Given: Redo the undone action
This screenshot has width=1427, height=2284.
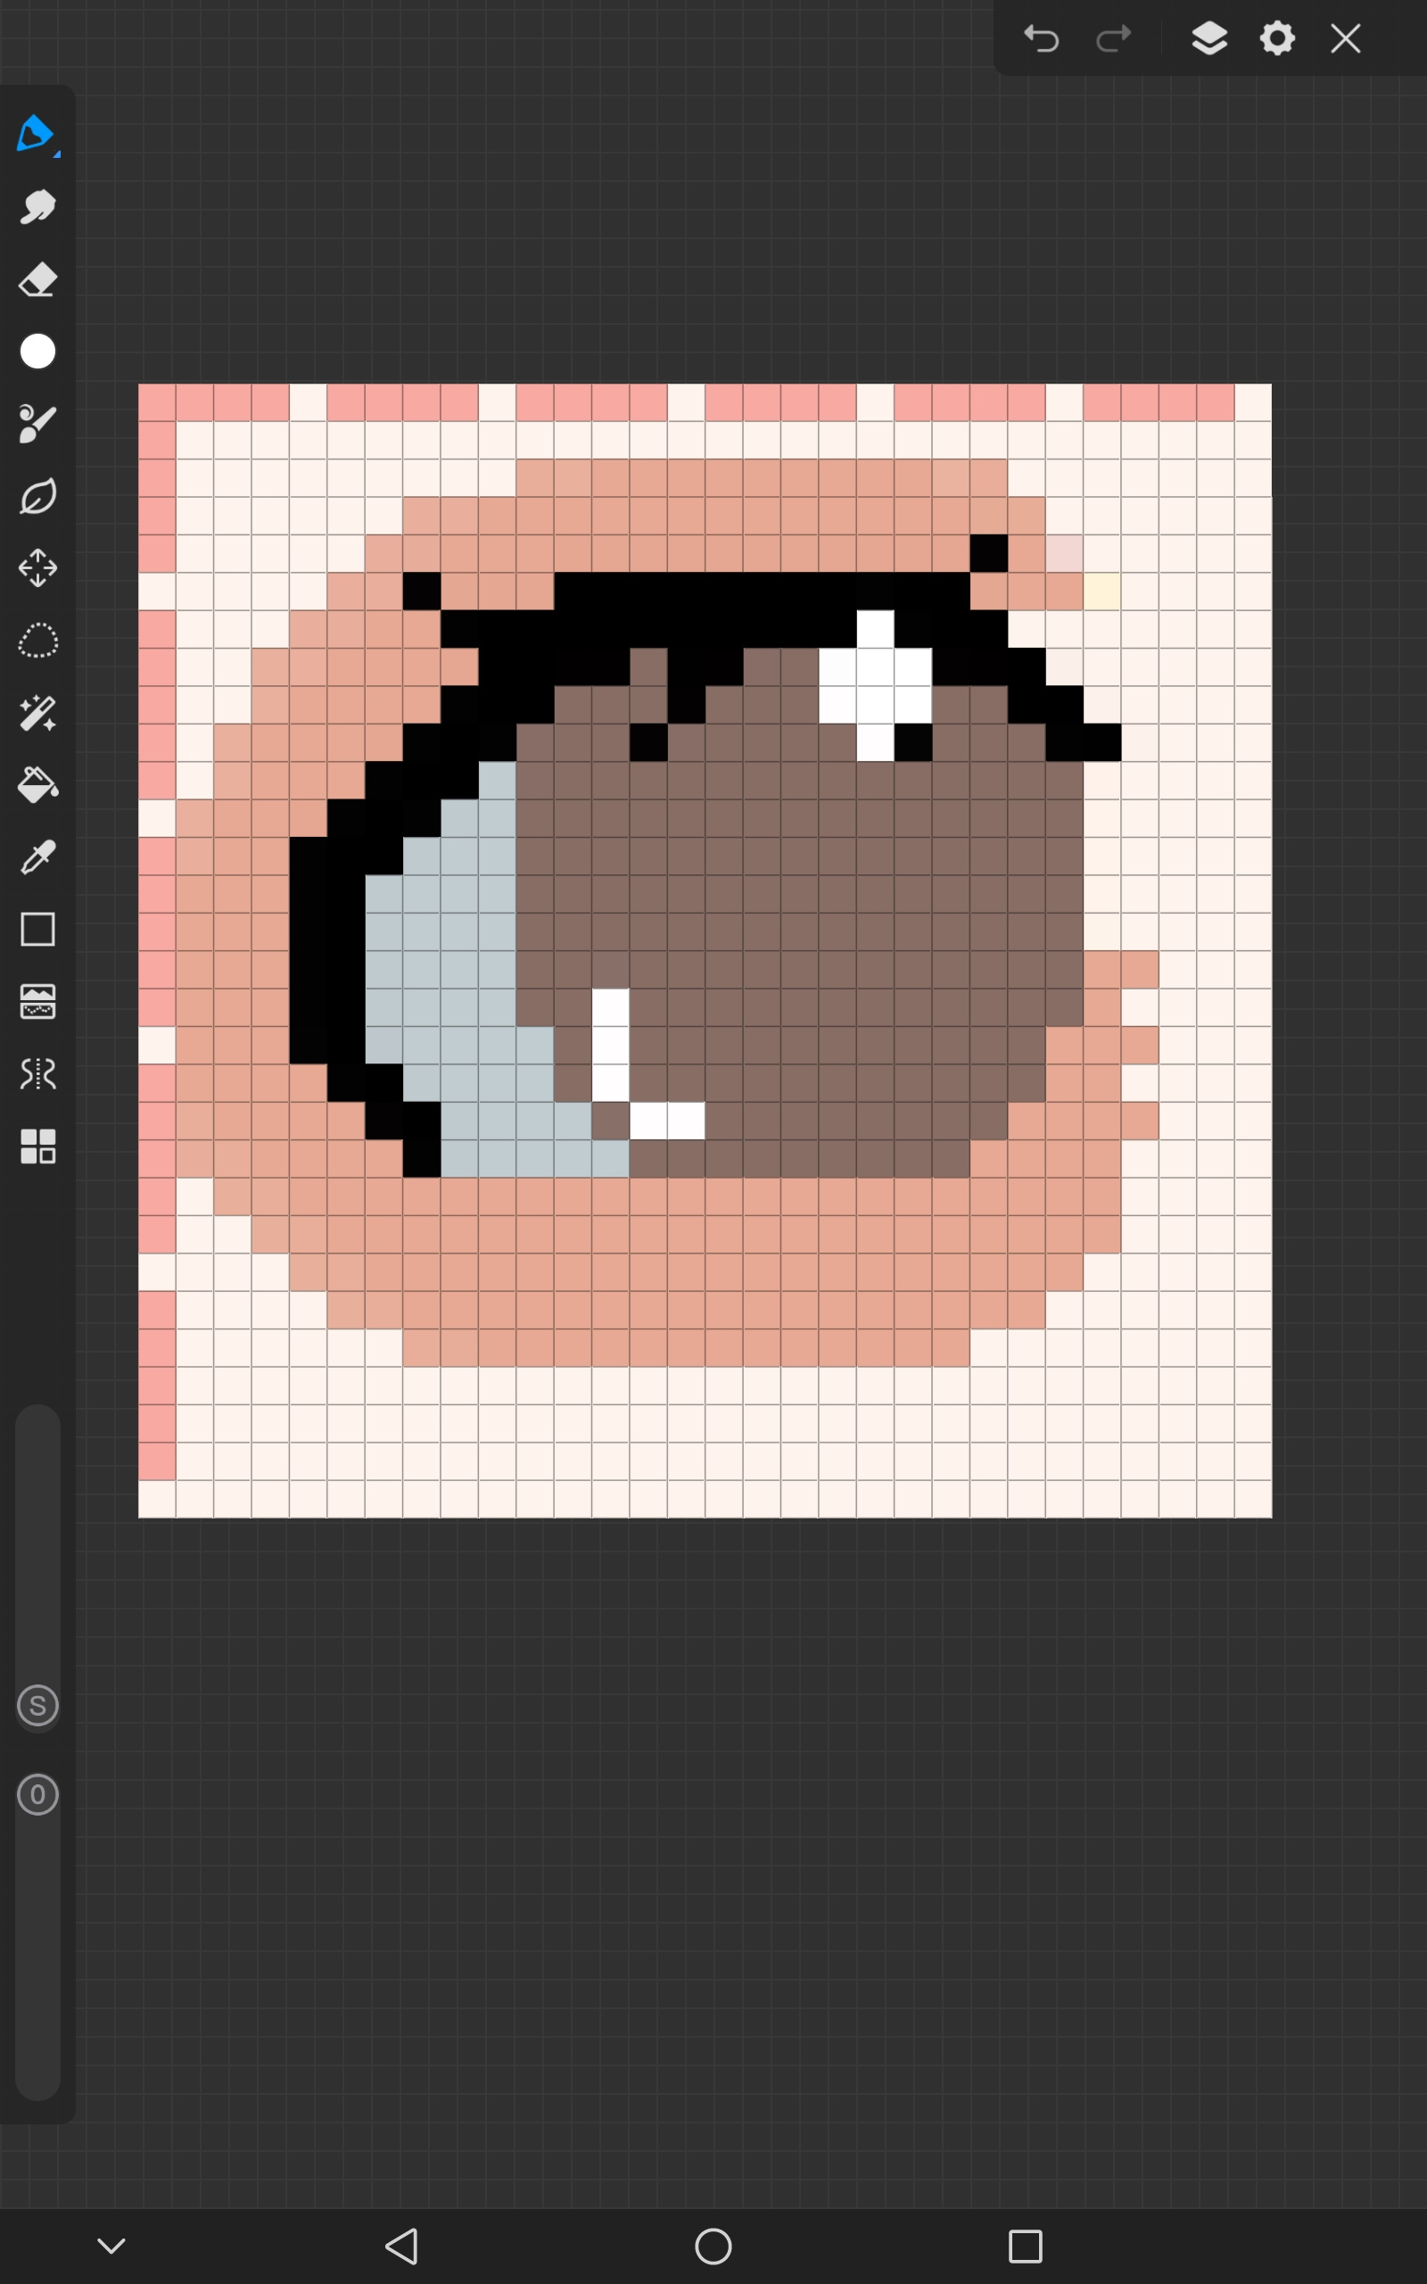Looking at the screenshot, I should tap(1114, 38).
